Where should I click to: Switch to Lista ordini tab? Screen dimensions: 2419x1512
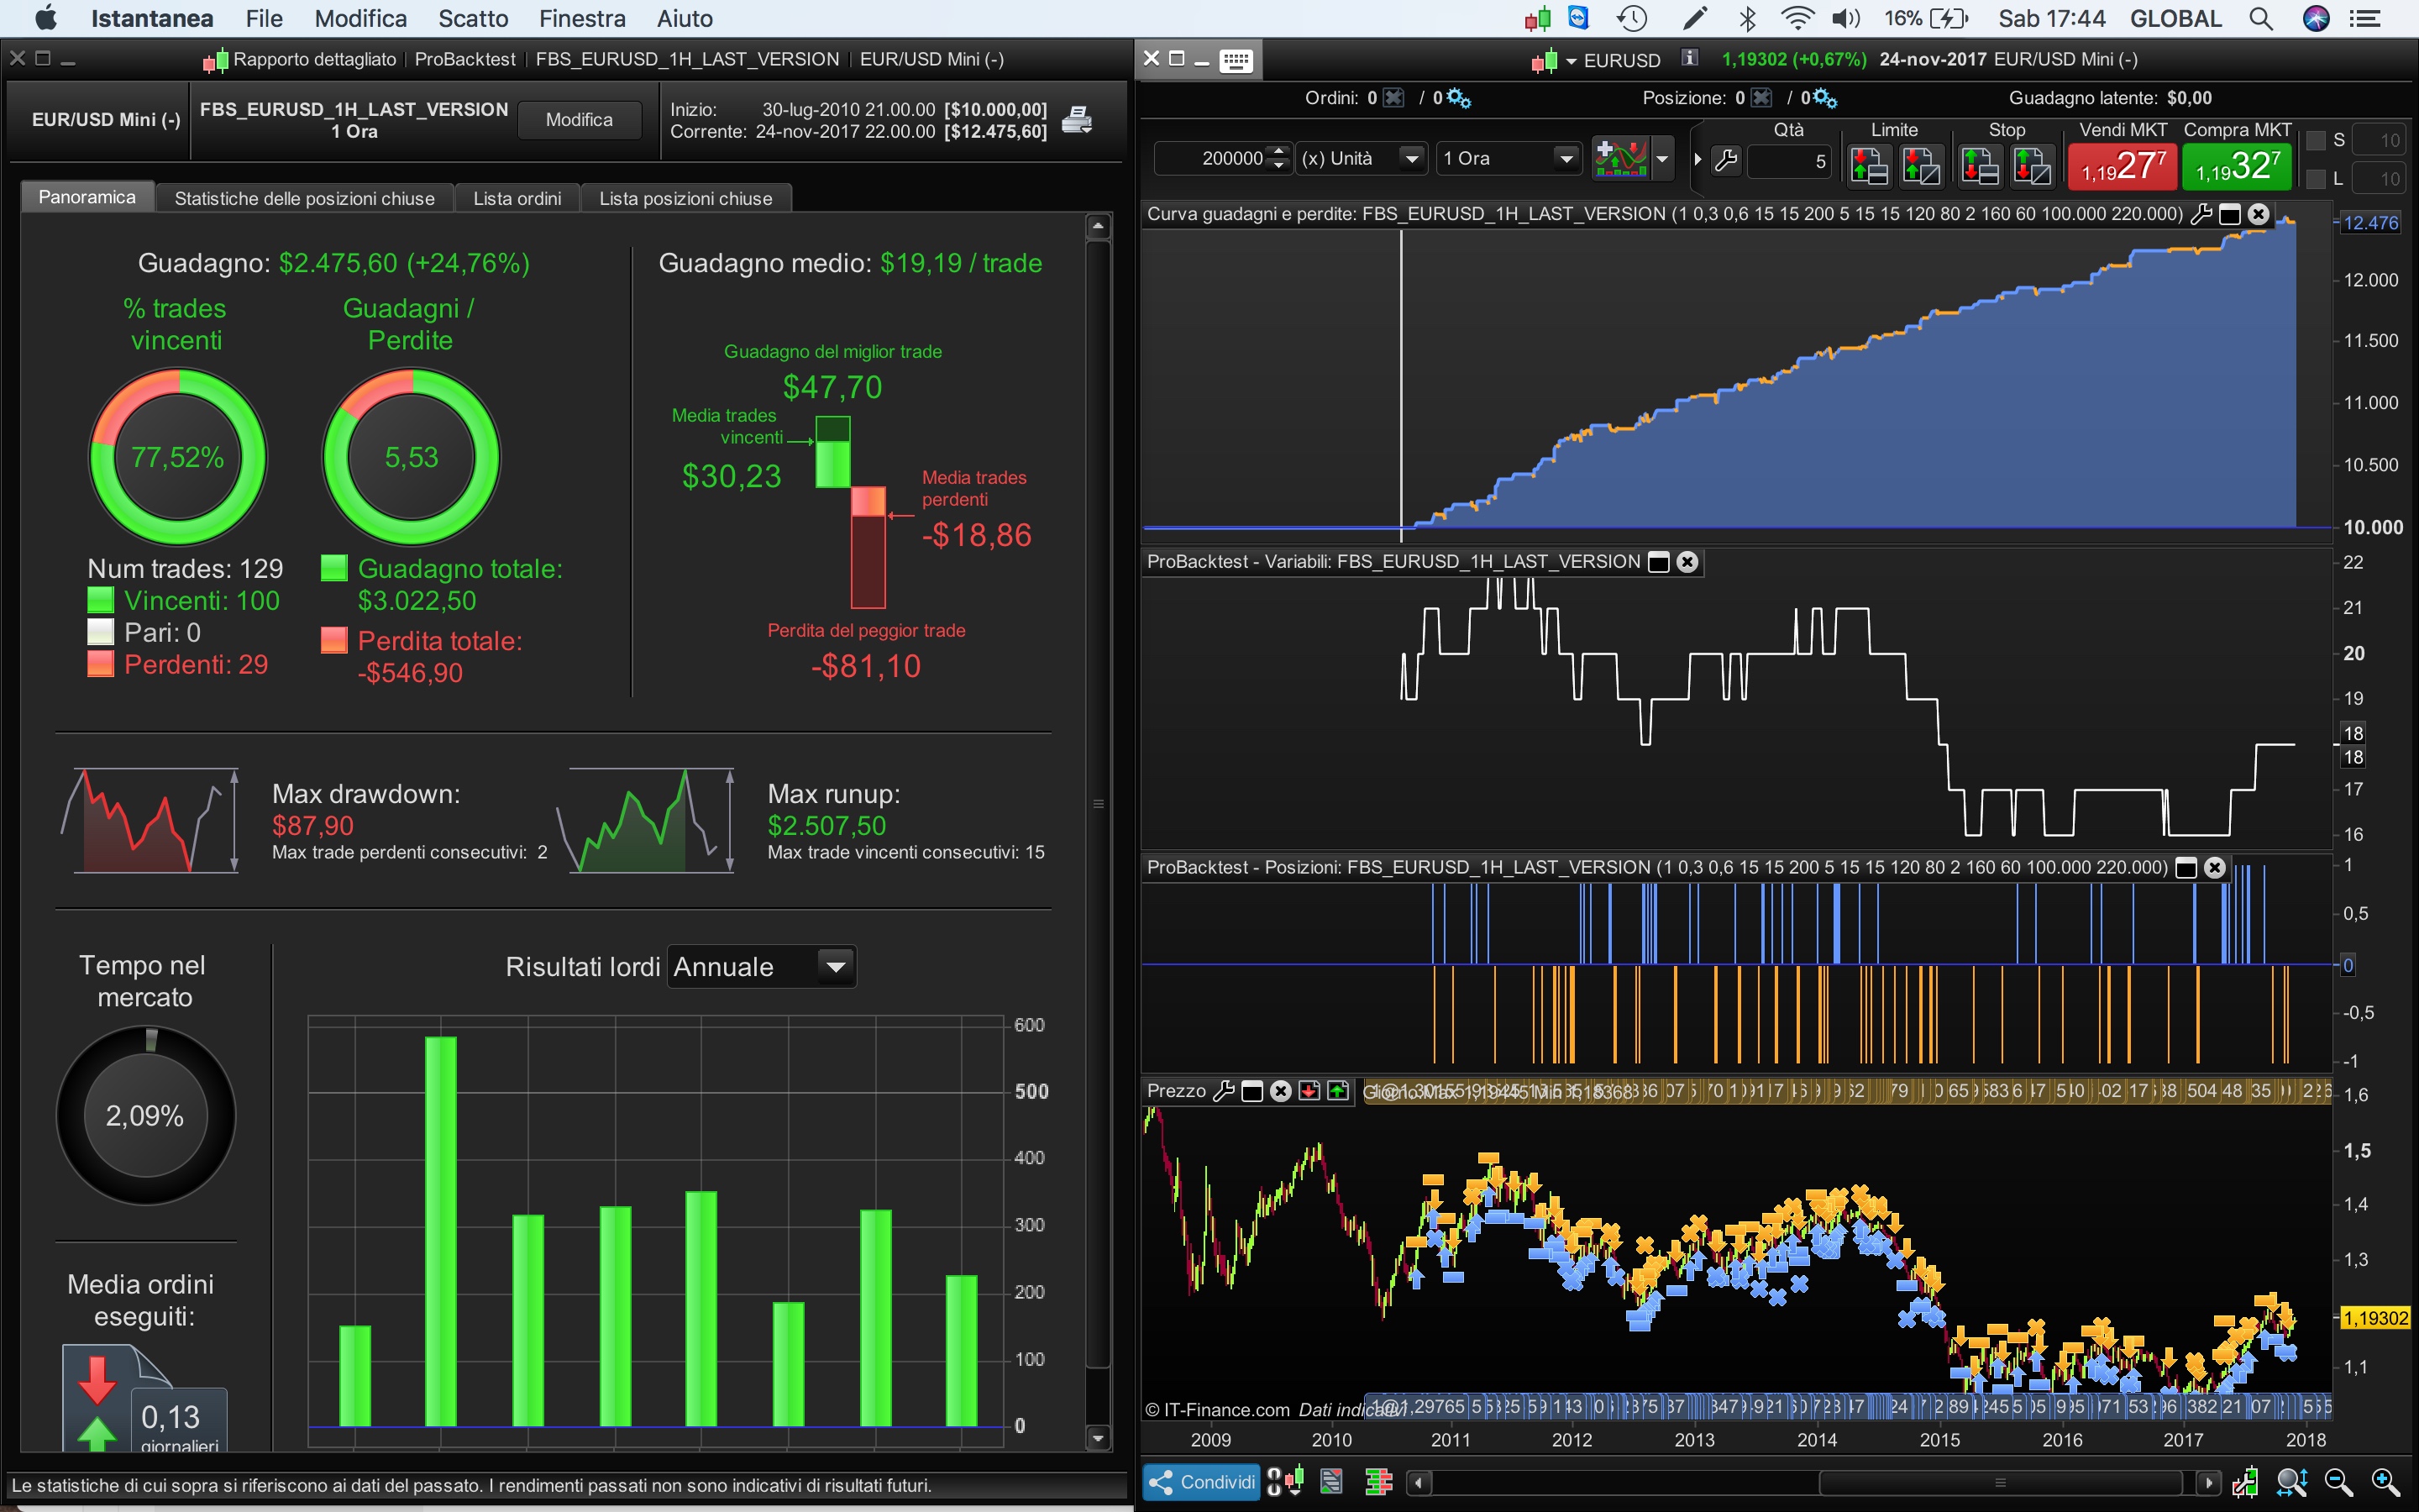(x=517, y=198)
